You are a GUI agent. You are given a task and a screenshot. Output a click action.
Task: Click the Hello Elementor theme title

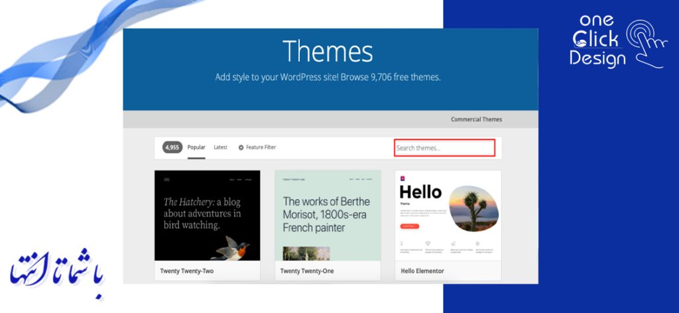coord(422,271)
